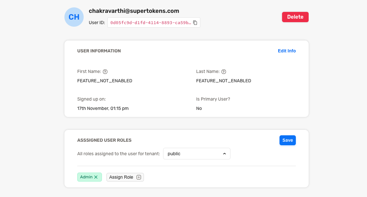Click the chakravarthi@supertokens.com email heading

click(134, 11)
